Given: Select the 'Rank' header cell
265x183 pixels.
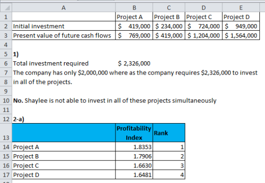Looking at the screenshot, I should (168, 133).
